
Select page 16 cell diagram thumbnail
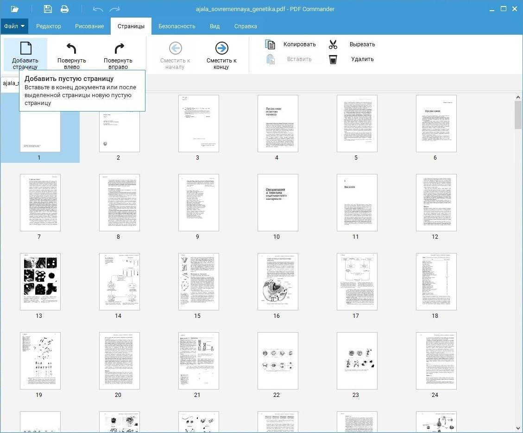[x=278, y=281]
